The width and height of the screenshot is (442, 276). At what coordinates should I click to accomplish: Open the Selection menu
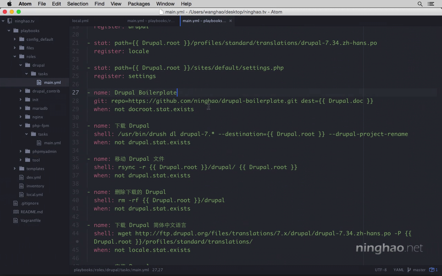click(78, 4)
